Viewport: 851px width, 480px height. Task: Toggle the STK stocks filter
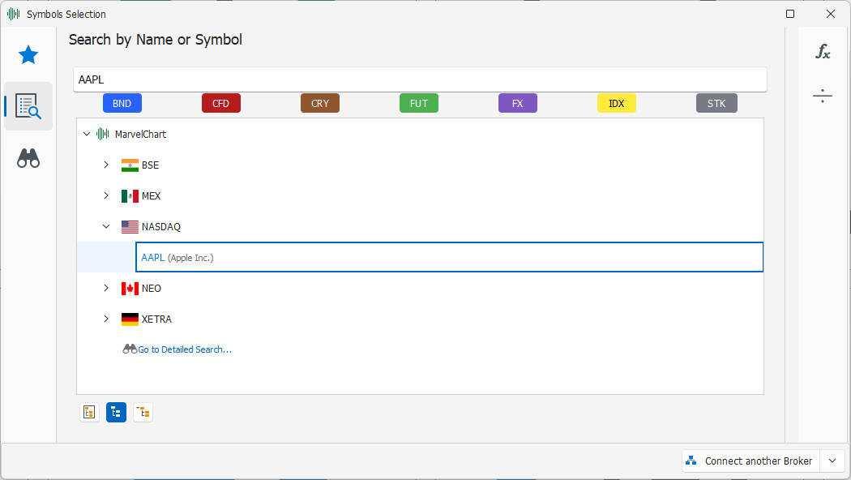point(716,103)
